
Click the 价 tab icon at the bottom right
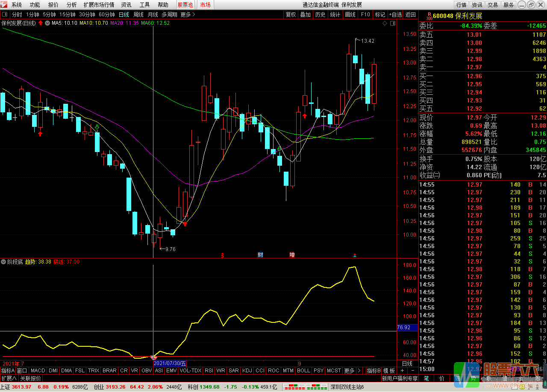pos(442,378)
